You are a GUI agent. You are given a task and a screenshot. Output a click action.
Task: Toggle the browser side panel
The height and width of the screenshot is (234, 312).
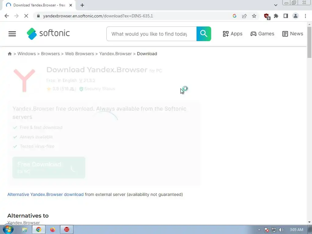(x=286, y=16)
